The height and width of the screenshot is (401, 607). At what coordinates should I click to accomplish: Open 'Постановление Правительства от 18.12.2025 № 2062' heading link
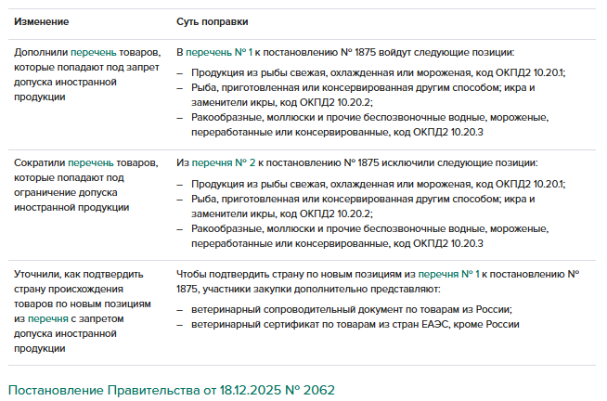coord(172,390)
